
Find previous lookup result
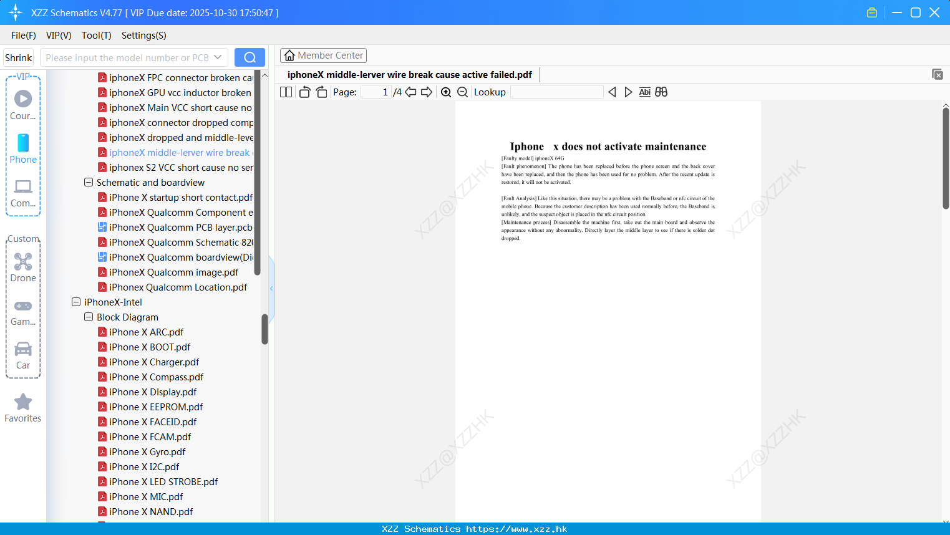pyautogui.click(x=612, y=92)
